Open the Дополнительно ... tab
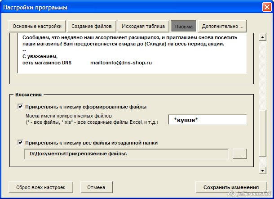Image resolution: width=274 pixels, height=199 pixels. [x=222, y=26]
